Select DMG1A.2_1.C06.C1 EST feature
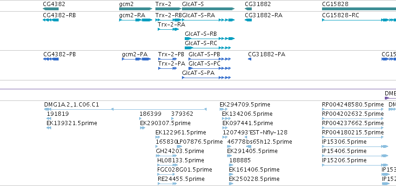 (x=126, y=109)
